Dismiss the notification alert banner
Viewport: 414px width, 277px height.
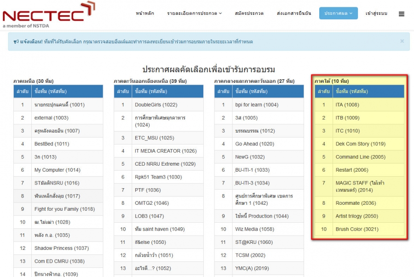click(402, 41)
